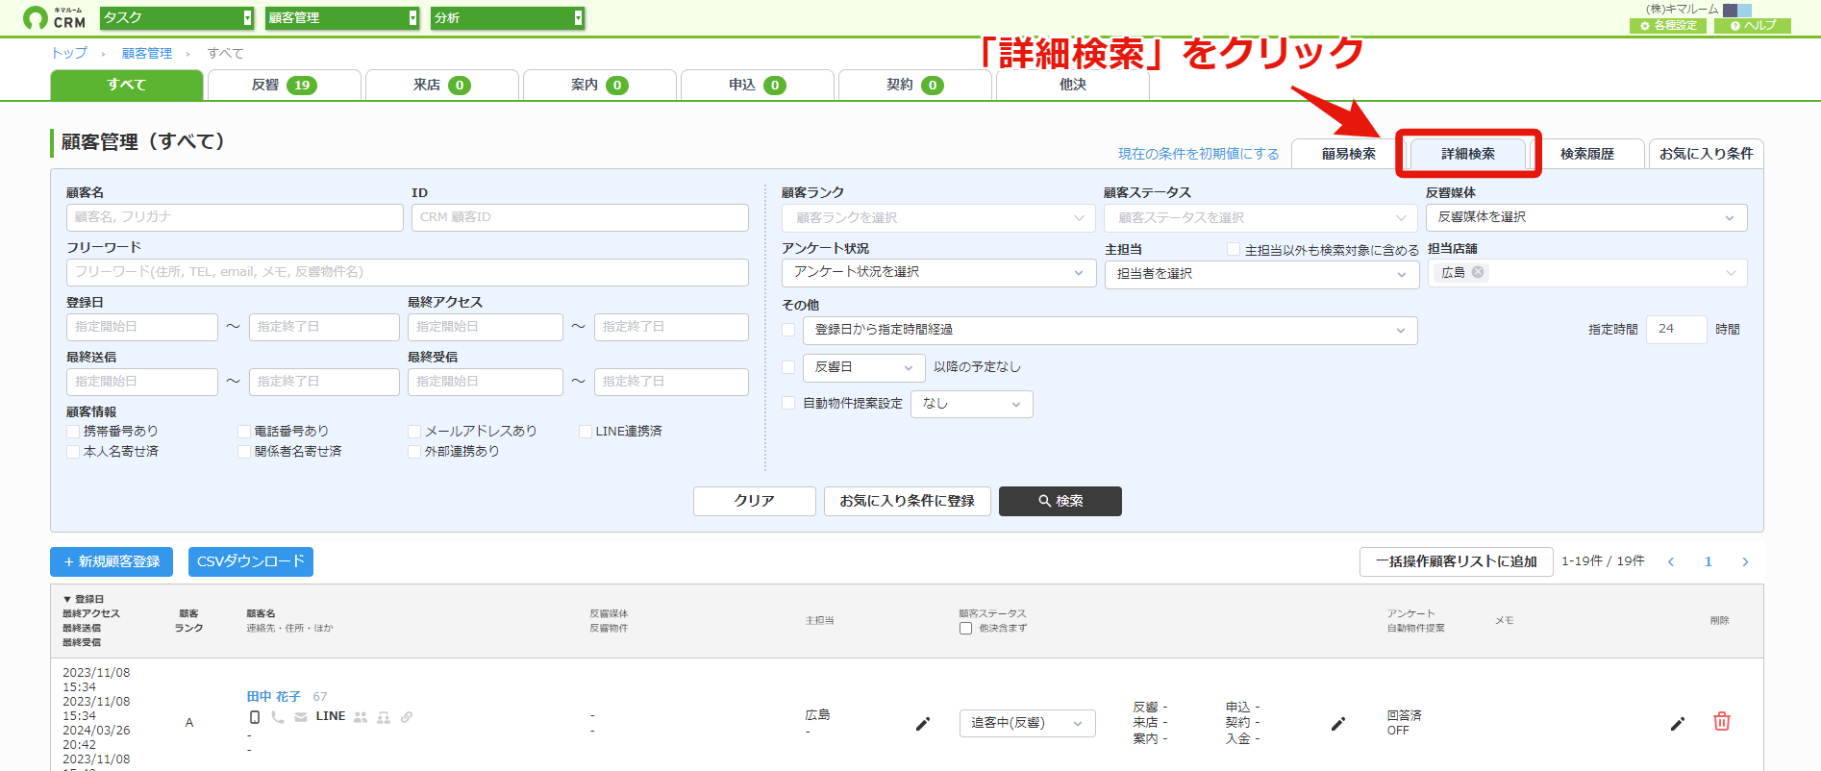
Task: Enable 主担当以外も検索対象に含める checkbox
Action: click(1234, 249)
